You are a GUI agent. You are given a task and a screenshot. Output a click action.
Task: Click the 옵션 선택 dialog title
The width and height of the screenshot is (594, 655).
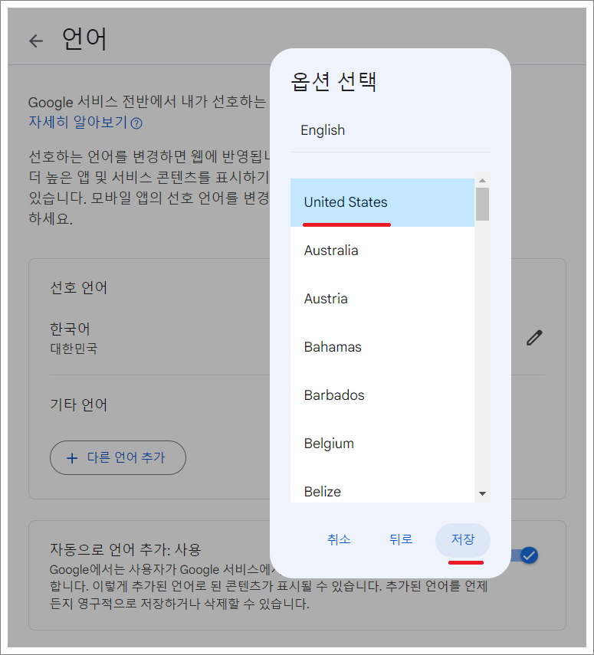click(x=333, y=81)
